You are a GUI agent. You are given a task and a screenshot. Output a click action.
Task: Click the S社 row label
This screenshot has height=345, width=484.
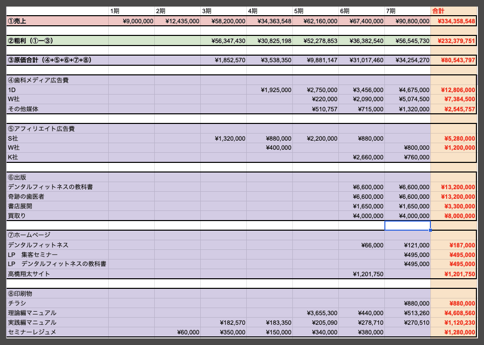click(x=58, y=139)
